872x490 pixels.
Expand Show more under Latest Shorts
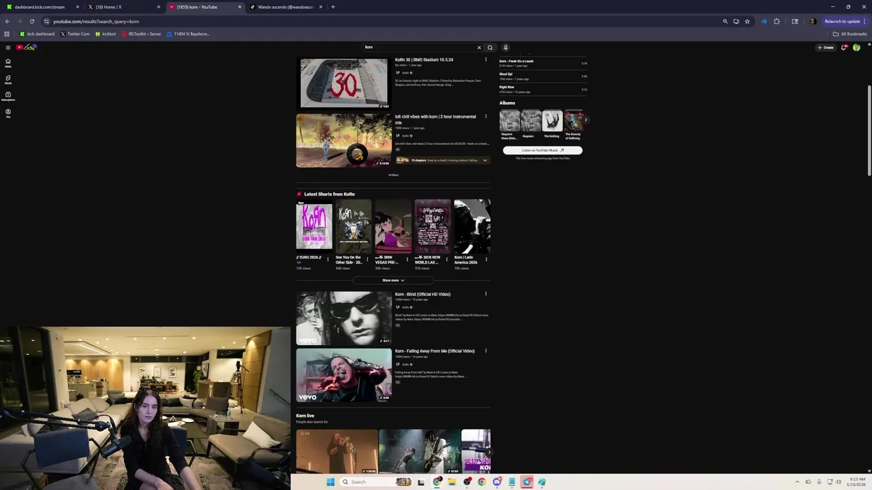(x=393, y=280)
